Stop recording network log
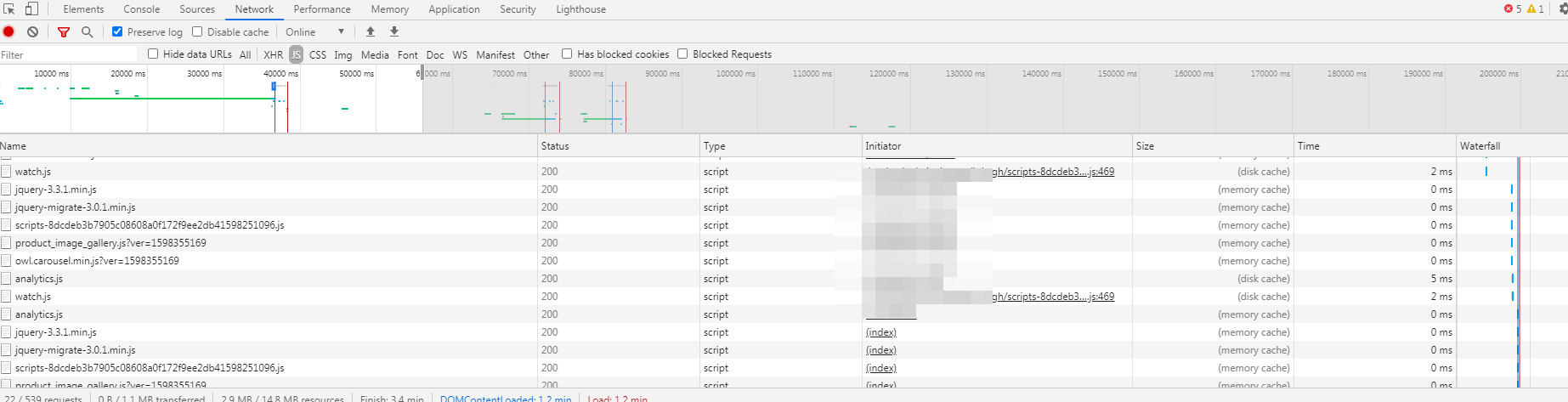 pyautogui.click(x=8, y=32)
